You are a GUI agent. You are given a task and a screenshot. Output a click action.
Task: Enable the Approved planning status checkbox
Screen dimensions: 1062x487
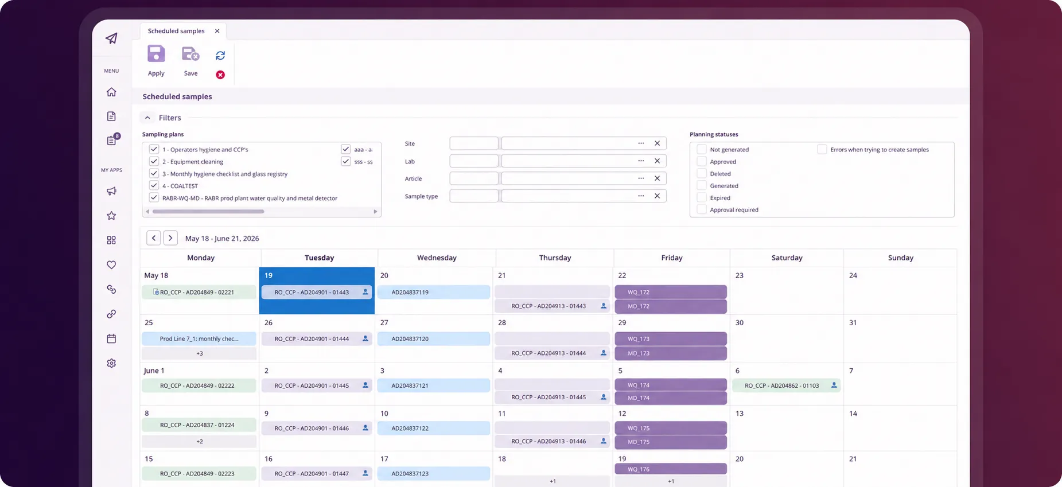701,161
